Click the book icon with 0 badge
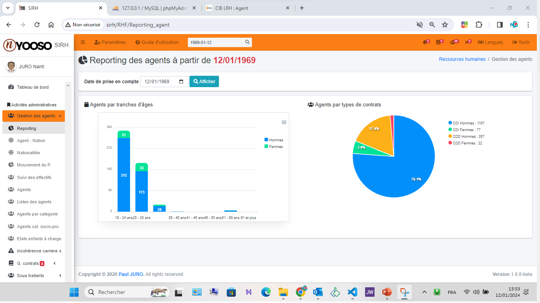Image resolution: width=540 pixels, height=303 pixels. pyautogui.click(x=439, y=42)
